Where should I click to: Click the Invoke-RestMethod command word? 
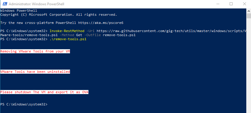[x=67, y=31]
